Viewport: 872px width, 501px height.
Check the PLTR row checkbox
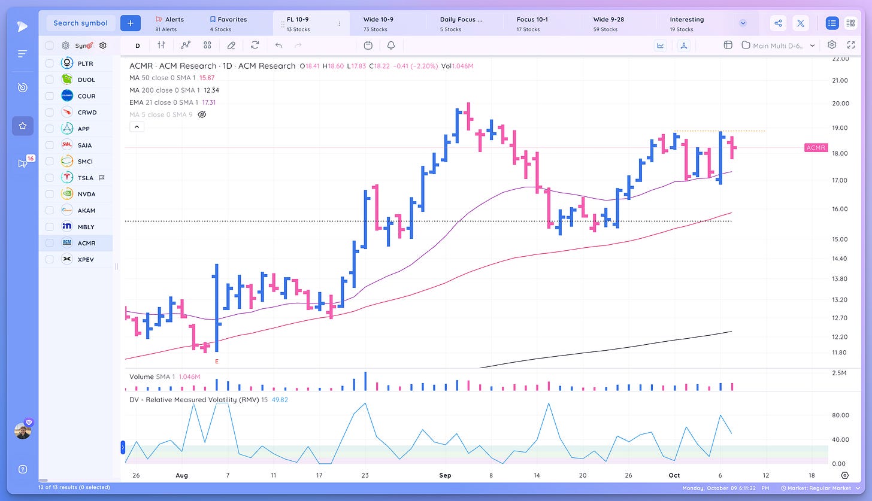click(x=50, y=63)
